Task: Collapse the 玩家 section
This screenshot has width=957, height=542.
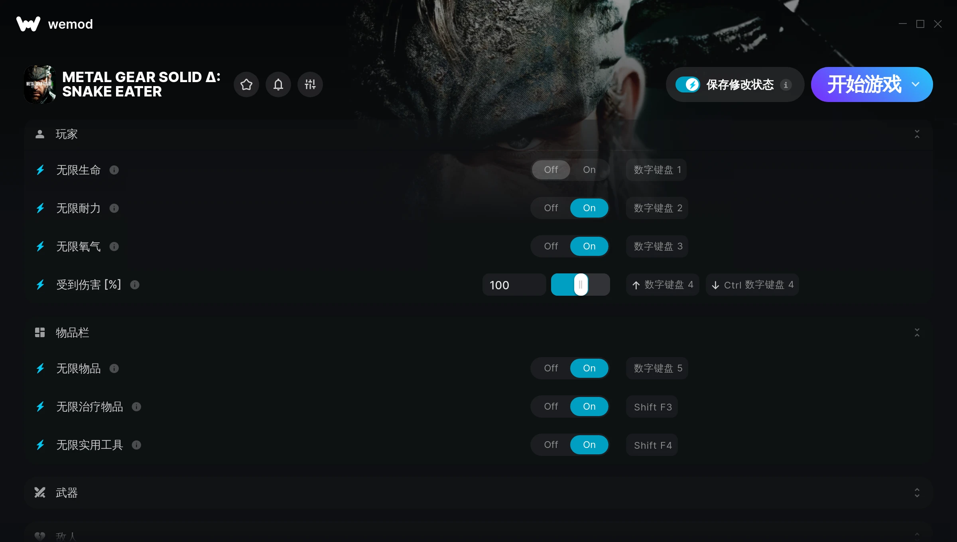Action: click(x=917, y=134)
